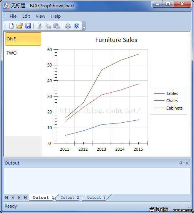Viewport: 194px width, 213px height.
Task: Click the 2015 x-axis label
Action: 138,149
